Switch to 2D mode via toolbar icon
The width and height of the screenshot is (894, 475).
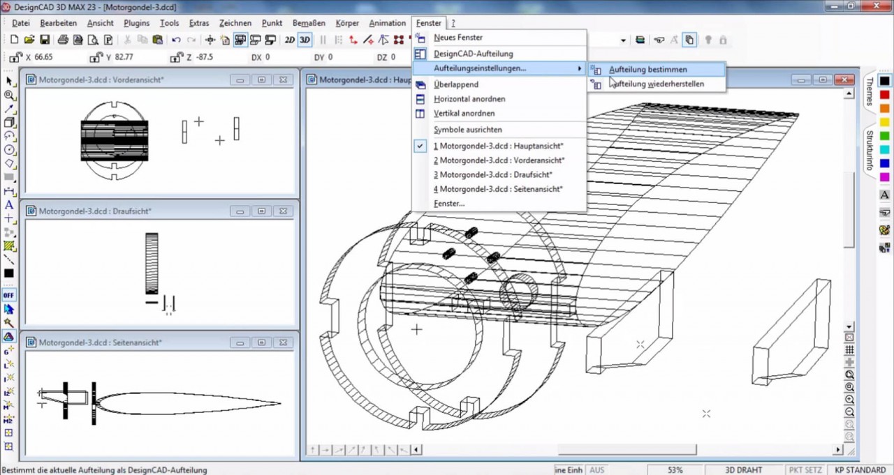(290, 40)
